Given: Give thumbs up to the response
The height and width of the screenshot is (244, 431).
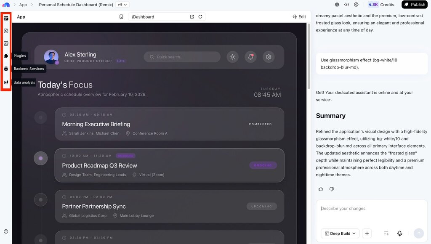Looking at the screenshot, I should [321, 189].
